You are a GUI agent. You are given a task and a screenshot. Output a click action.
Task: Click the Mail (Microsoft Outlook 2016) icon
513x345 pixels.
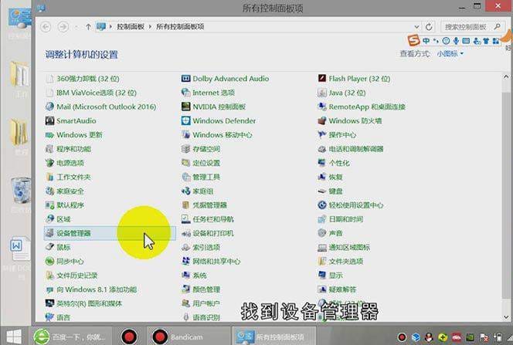point(49,107)
